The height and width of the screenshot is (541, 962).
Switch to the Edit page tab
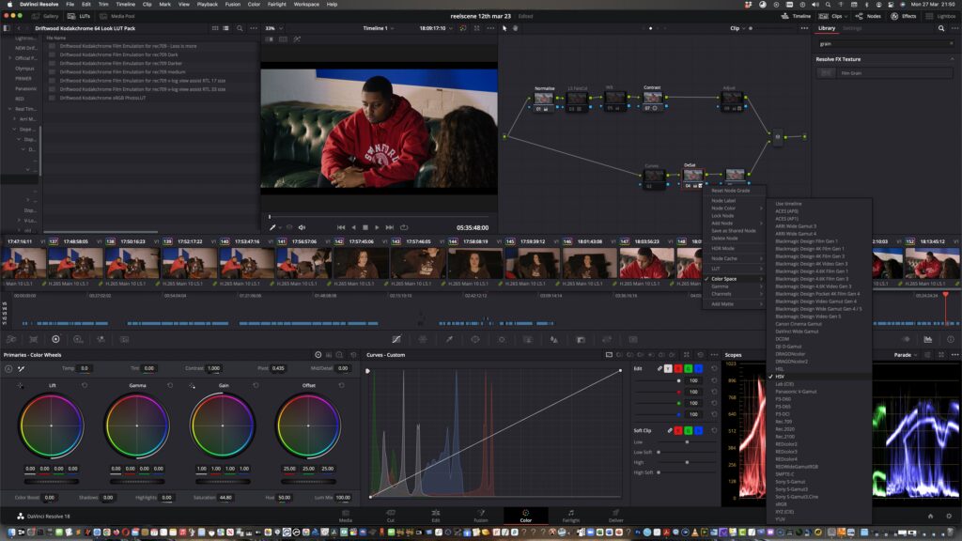(x=436, y=516)
